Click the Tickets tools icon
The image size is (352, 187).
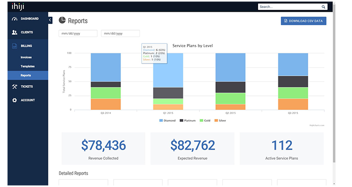[15, 86]
